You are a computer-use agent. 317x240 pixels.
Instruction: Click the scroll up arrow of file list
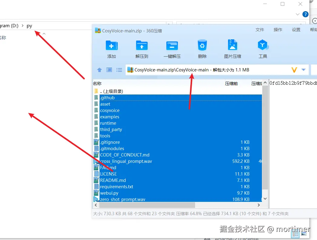click(x=265, y=83)
